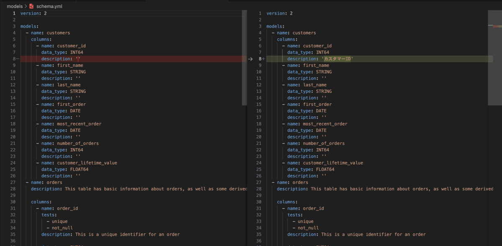
Task: Click 'data_type: STRING' on right pane line 13
Action: [x=310, y=91]
